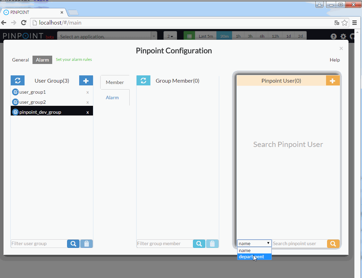This screenshot has height=278, width=362.
Task: Open the Help link
Action: [x=334, y=60]
